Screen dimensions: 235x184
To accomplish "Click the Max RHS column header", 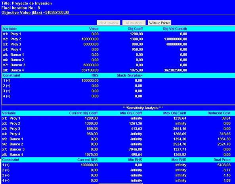I will [179, 160].
